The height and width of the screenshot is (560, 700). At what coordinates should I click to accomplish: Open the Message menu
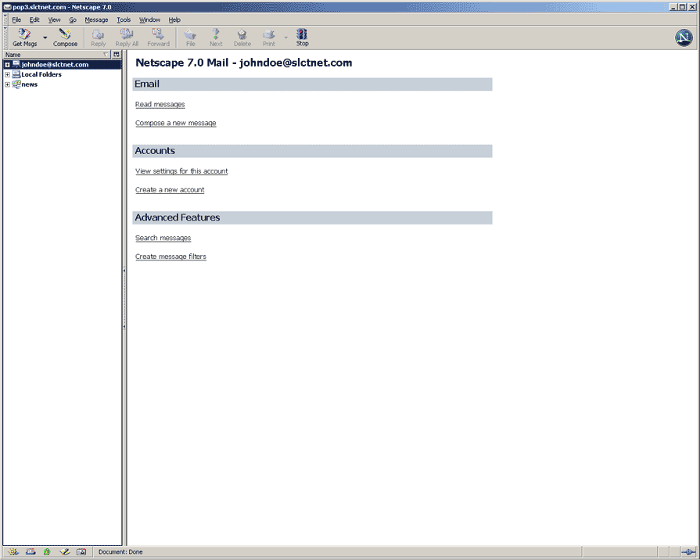tap(96, 20)
